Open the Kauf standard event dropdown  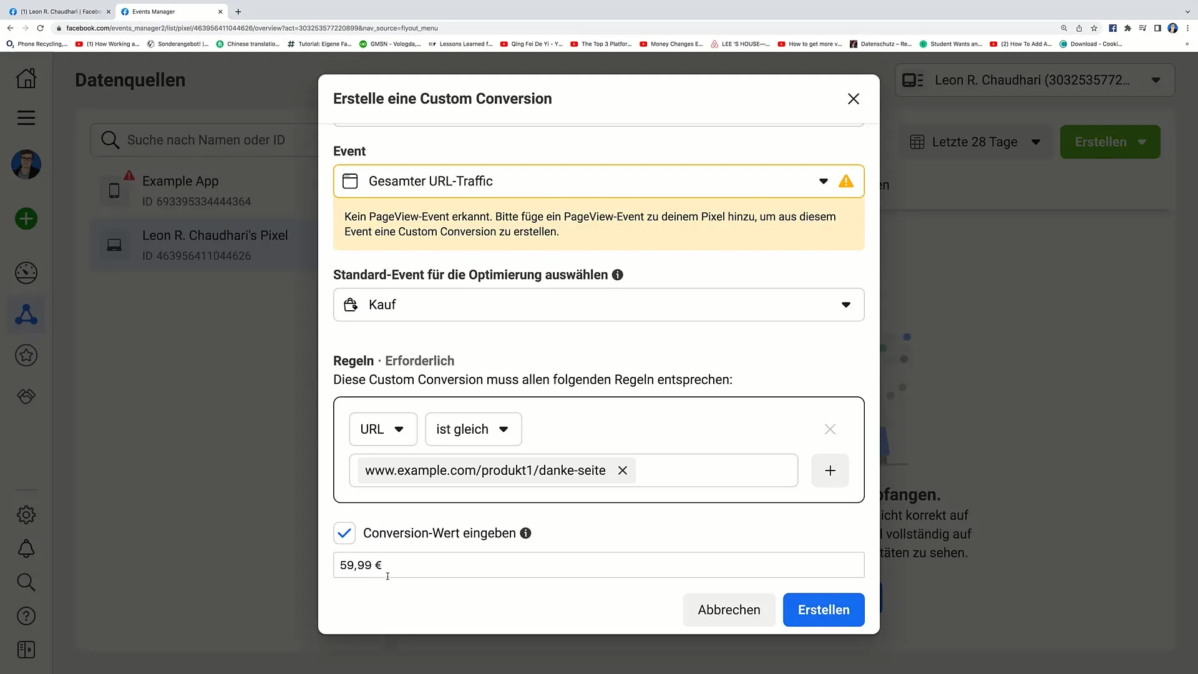point(599,305)
